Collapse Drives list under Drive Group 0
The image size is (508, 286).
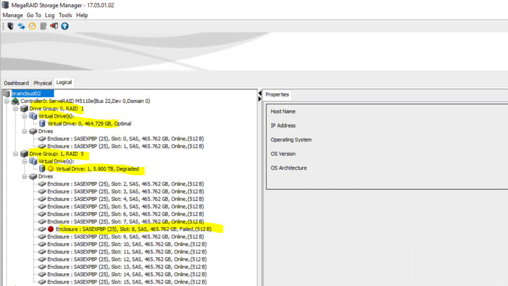(x=25, y=131)
